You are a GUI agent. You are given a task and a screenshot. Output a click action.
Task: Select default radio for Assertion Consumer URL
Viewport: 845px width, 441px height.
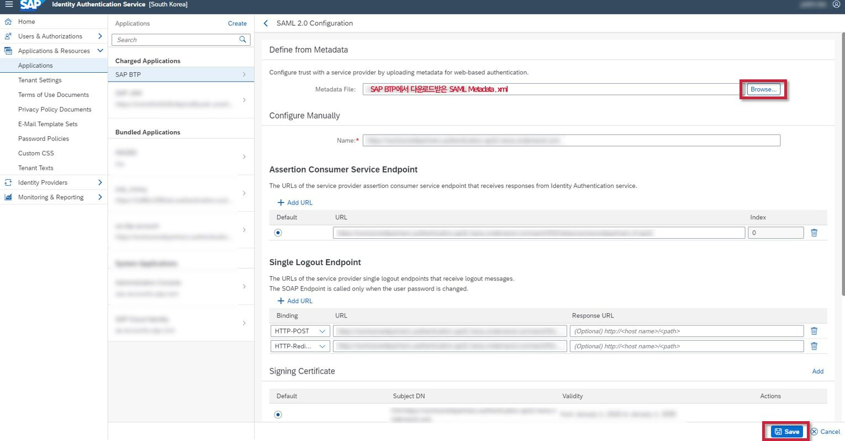(278, 233)
